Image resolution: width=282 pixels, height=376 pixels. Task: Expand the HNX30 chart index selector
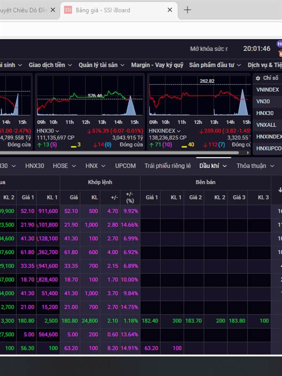(48, 131)
